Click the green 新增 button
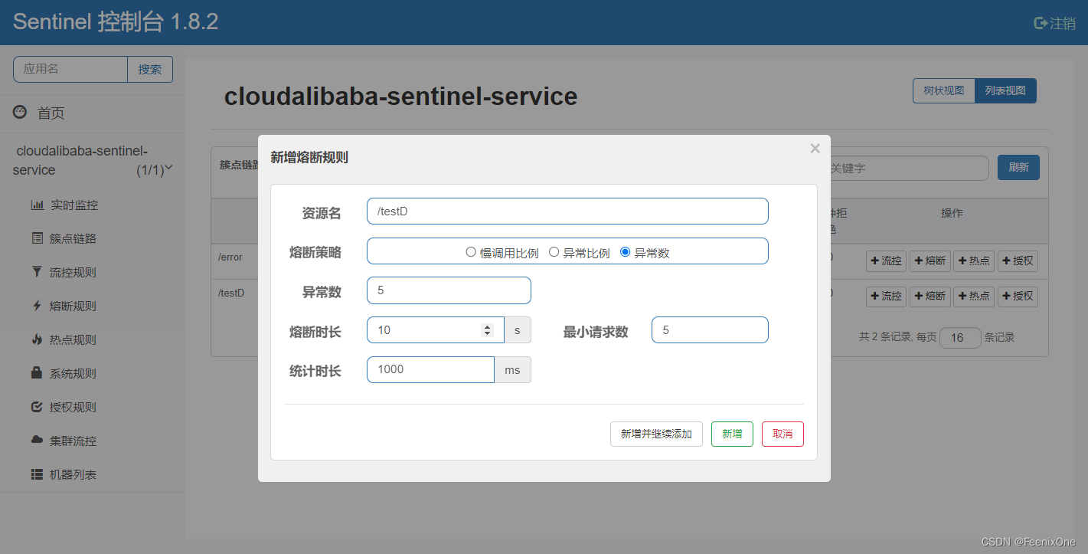 732,434
